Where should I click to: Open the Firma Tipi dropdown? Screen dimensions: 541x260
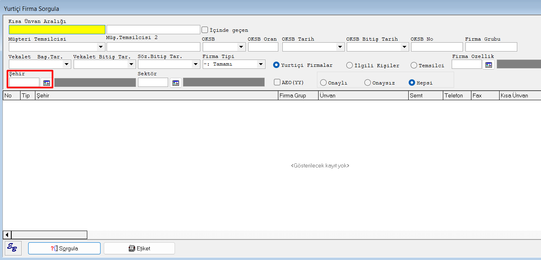click(x=261, y=64)
